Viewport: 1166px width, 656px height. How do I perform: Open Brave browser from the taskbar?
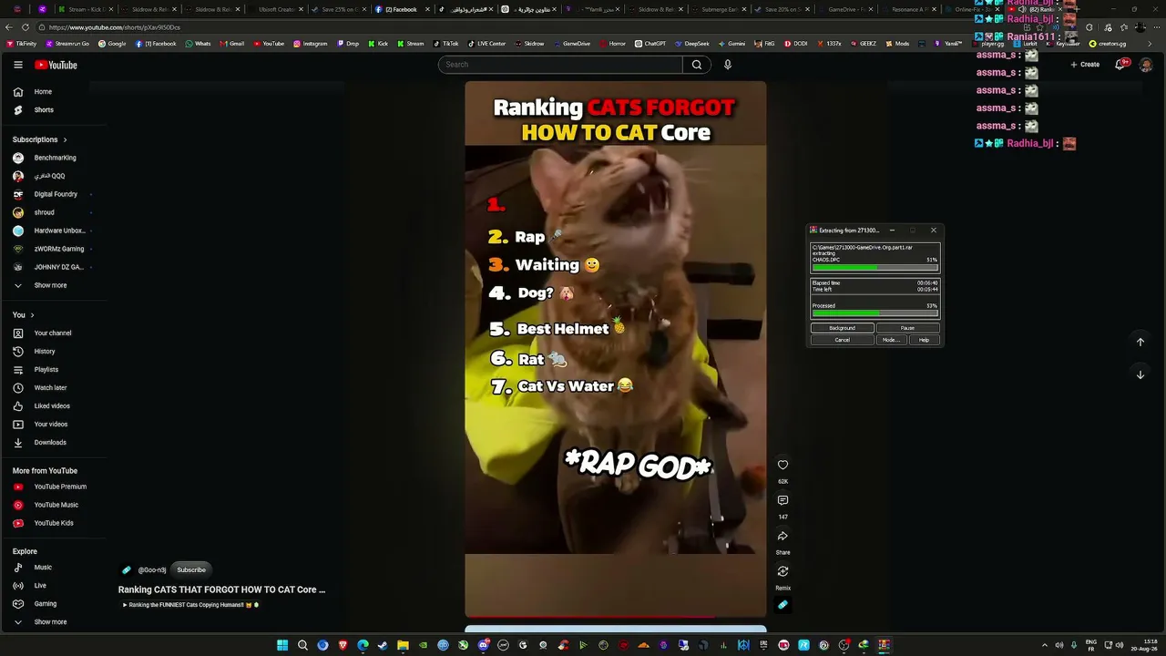[343, 645]
